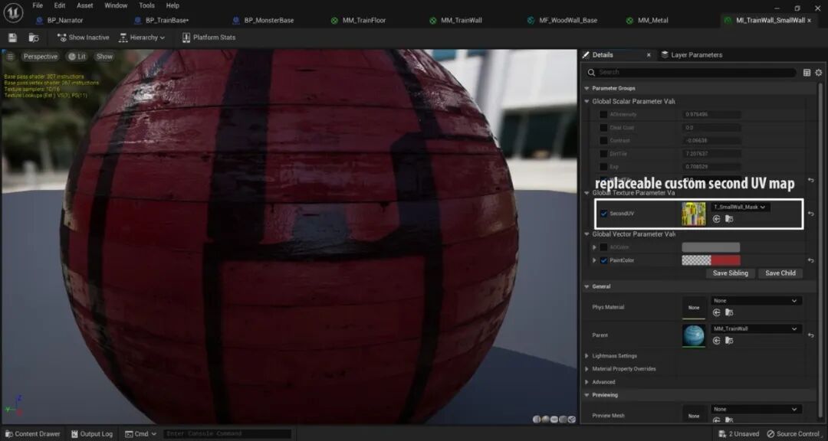Open the viewport options hamburger menu
Viewport: 828px width, 441px height.
pos(10,57)
